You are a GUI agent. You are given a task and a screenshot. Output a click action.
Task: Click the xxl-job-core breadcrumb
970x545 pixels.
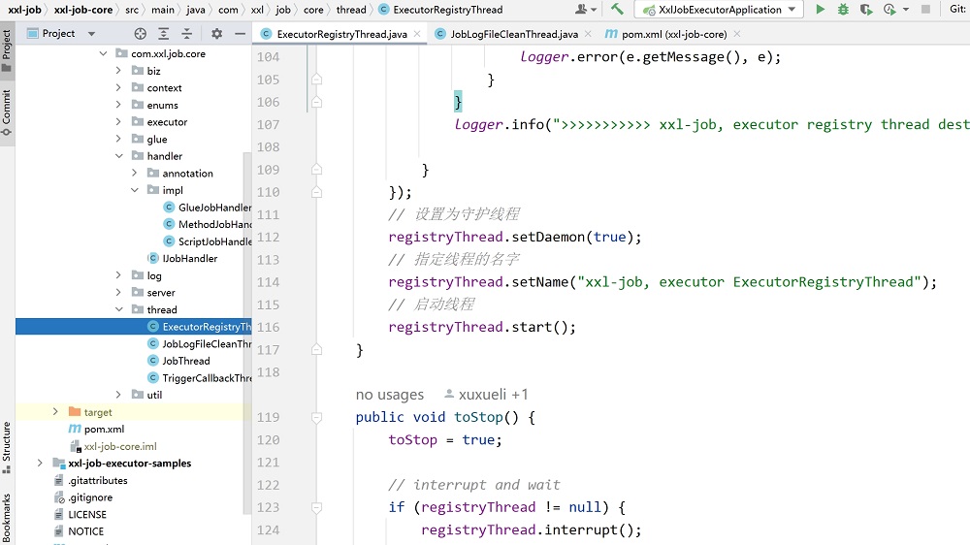click(83, 10)
